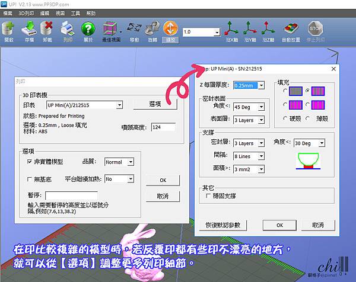Click 恢復默認參數 button
The height and width of the screenshot is (282, 356).
click(x=223, y=225)
